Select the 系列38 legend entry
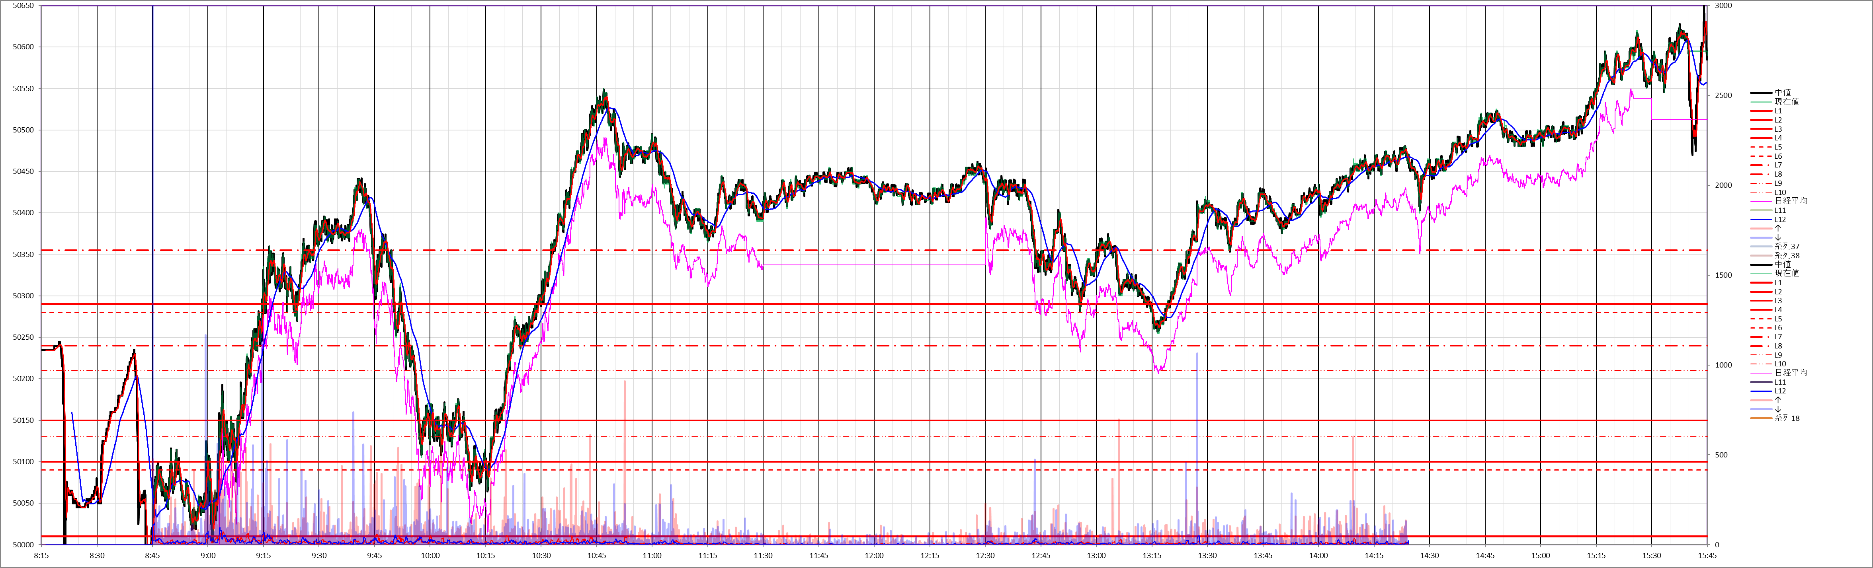The width and height of the screenshot is (1873, 568). [x=1787, y=256]
